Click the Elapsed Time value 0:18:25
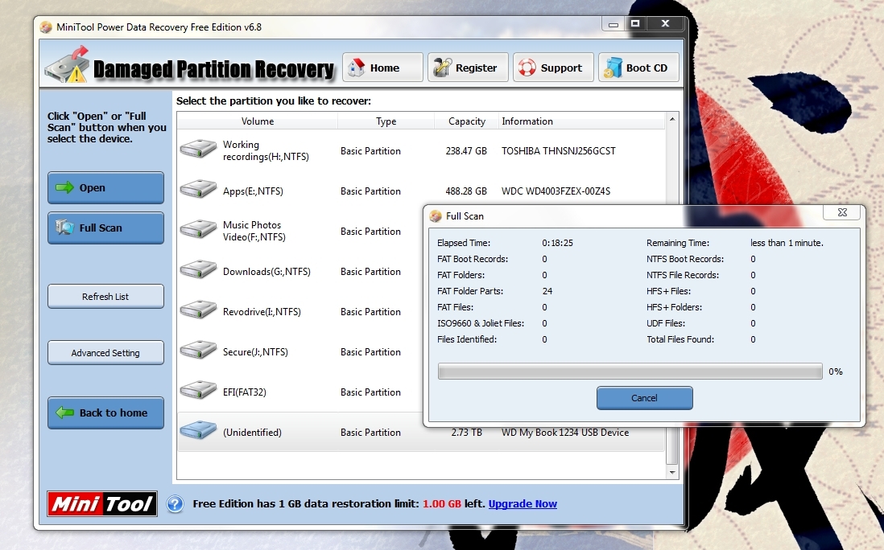The height and width of the screenshot is (550, 884). (558, 243)
